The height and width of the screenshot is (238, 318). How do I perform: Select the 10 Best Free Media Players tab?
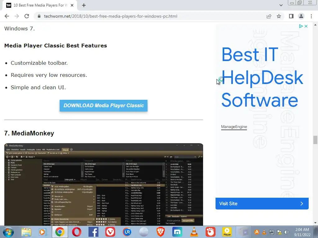pos(40,5)
